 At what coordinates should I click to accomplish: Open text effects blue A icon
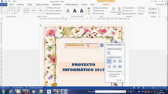coord(89,13)
